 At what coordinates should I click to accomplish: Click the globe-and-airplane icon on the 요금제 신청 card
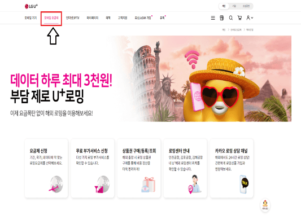[x=56, y=184]
